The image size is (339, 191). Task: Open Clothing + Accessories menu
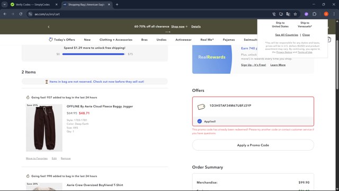click(x=116, y=40)
